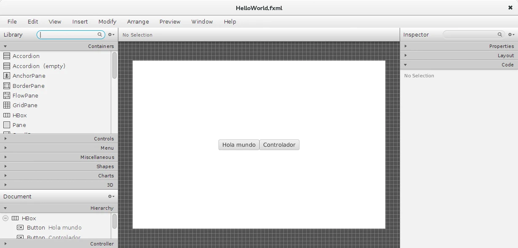Open the Library gear options menu
The image size is (518, 248).
click(x=111, y=35)
